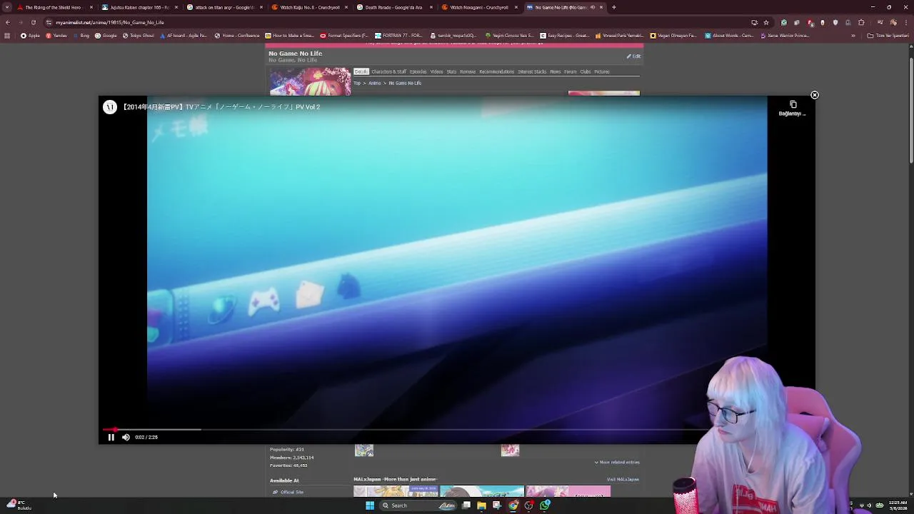Open the Format Specifiers bookmark
Screen dimensions: 914x514
click(x=344, y=36)
